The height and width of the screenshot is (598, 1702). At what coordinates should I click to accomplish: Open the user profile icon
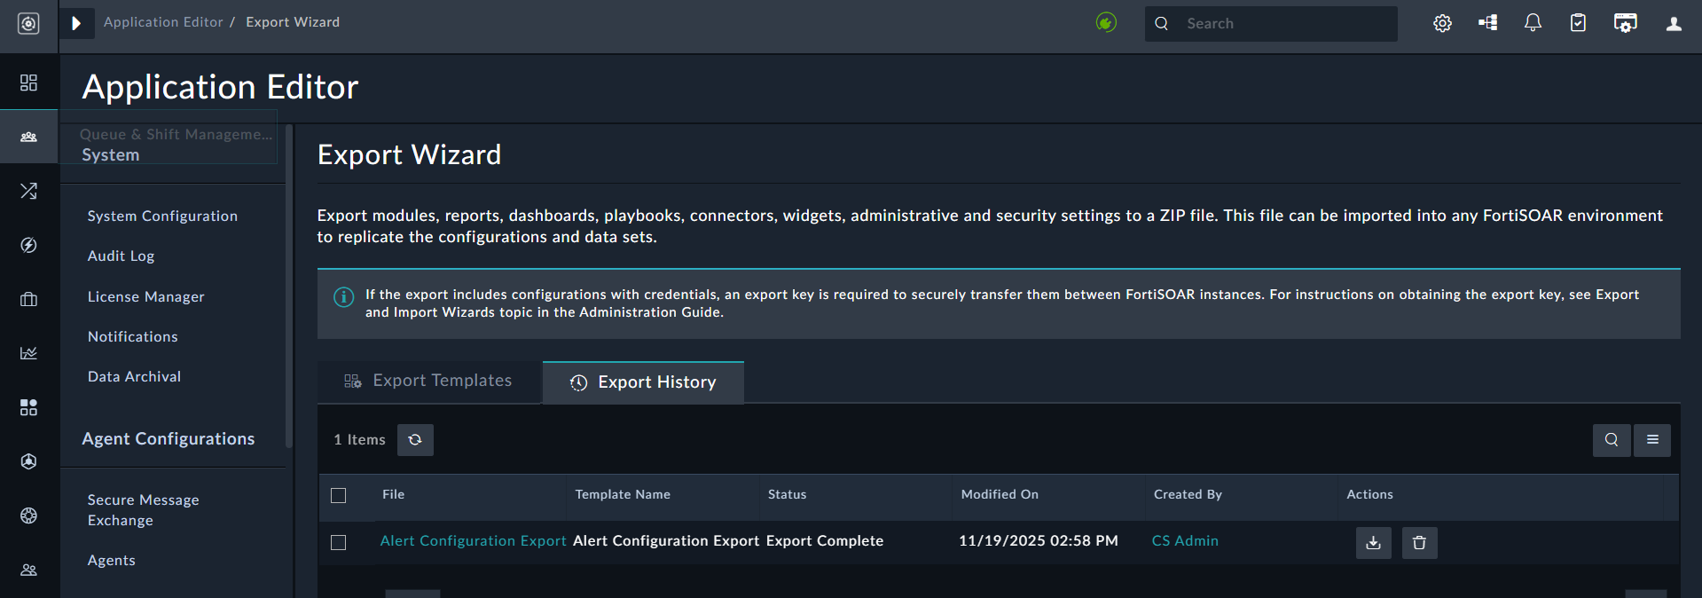pyautogui.click(x=1674, y=24)
